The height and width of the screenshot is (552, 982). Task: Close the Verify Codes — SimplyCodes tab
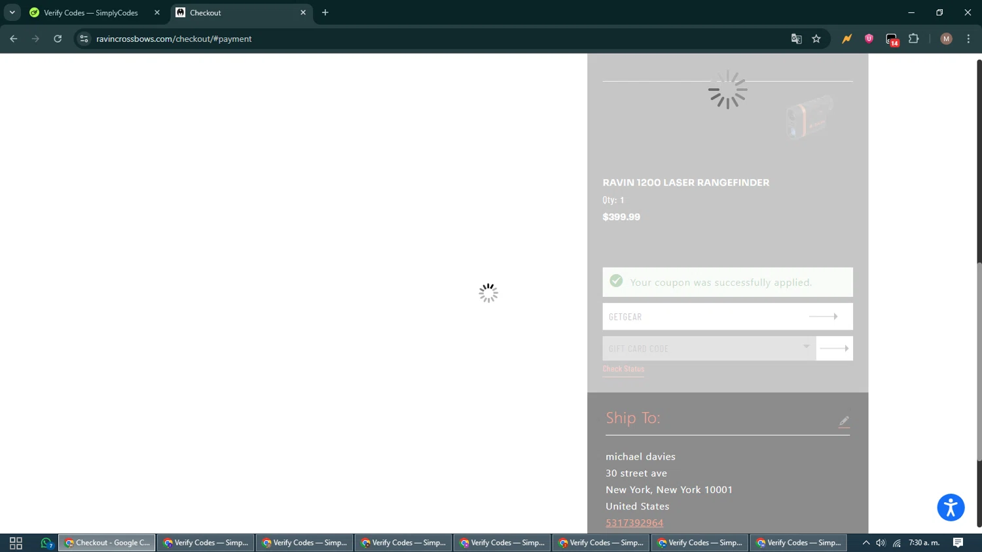(x=157, y=12)
